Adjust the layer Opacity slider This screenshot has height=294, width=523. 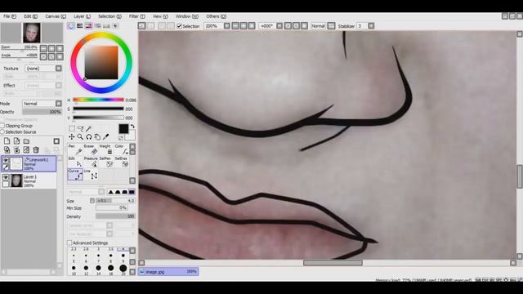click(x=42, y=112)
